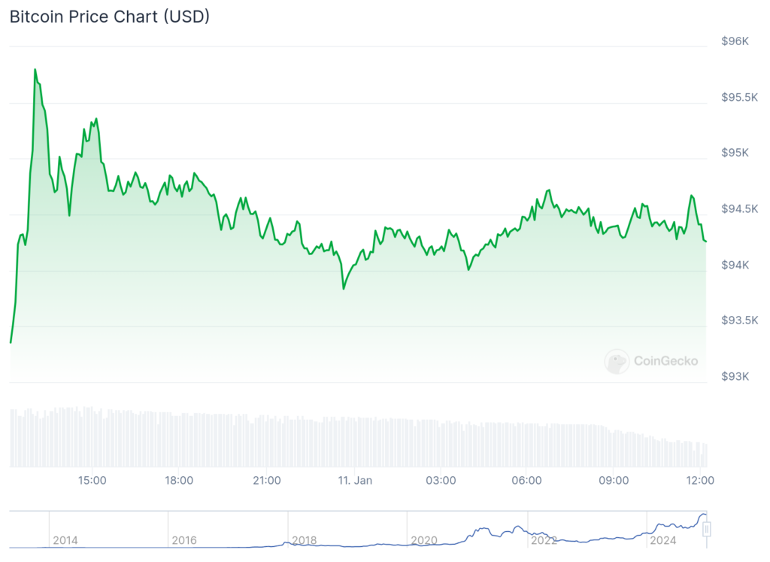This screenshot has width=770, height=562.
Task: Click the 03:00 time axis label
Action: coord(441,481)
